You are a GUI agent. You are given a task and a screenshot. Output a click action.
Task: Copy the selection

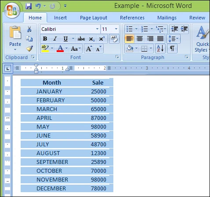click(x=29, y=39)
